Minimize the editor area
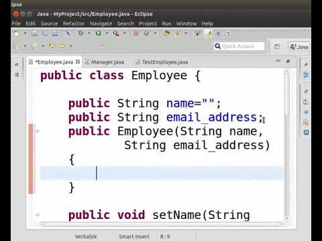The height and width of the screenshot is (241, 322). tap(278, 60)
